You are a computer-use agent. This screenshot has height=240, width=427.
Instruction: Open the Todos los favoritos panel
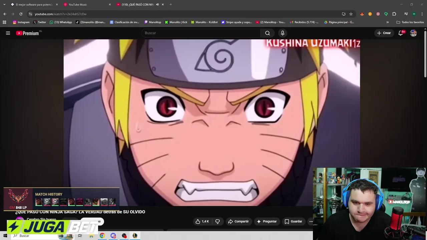[x=408, y=22]
